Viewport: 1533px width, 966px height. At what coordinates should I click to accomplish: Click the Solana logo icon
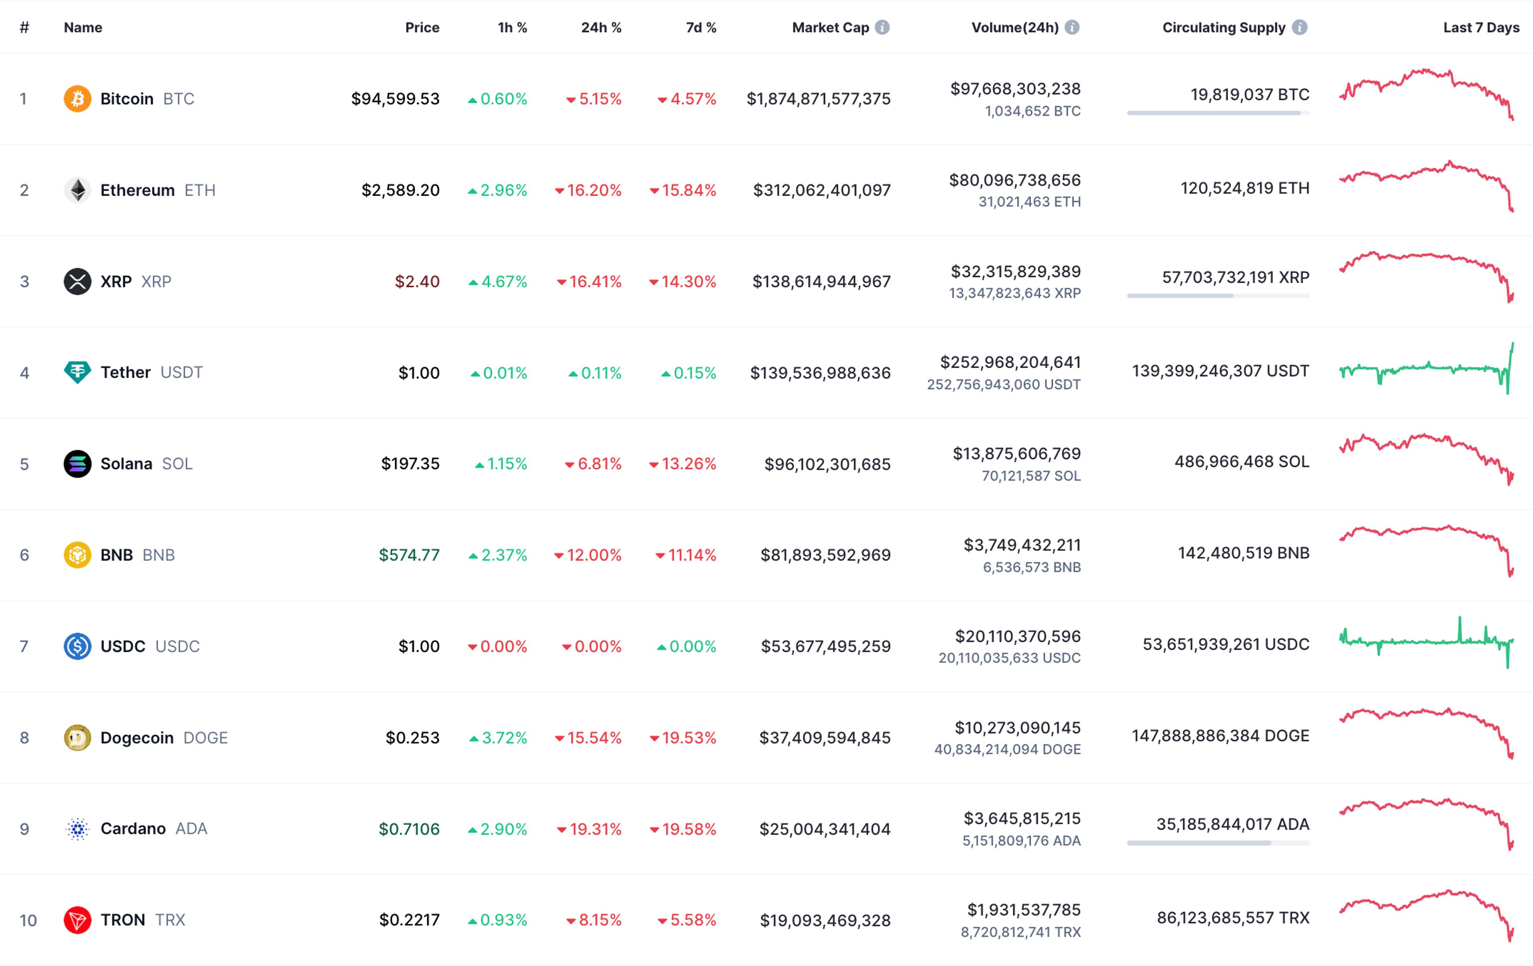(77, 464)
